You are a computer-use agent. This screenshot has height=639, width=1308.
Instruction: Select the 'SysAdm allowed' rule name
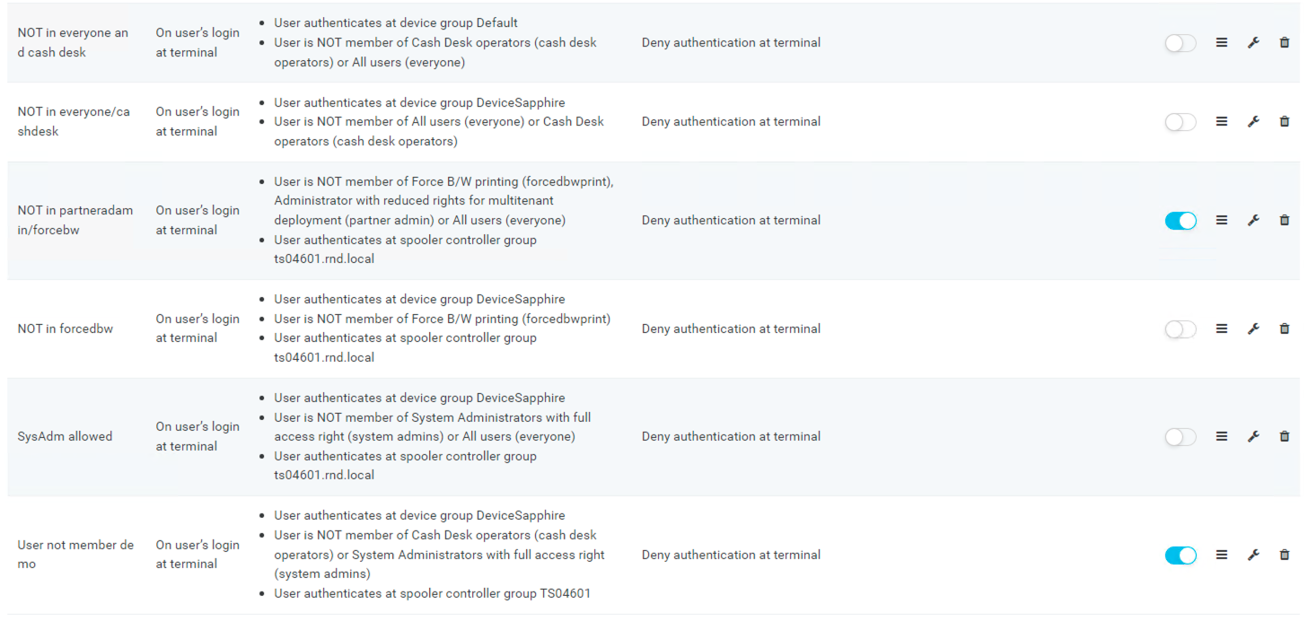(x=65, y=437)
